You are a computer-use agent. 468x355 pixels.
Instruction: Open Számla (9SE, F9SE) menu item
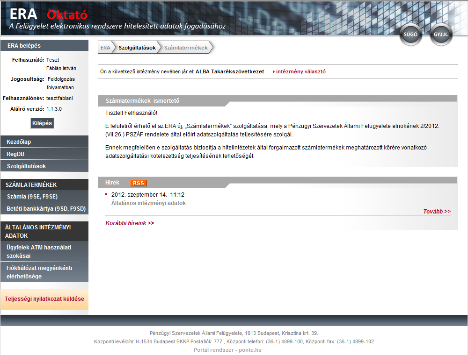point(44,197)
